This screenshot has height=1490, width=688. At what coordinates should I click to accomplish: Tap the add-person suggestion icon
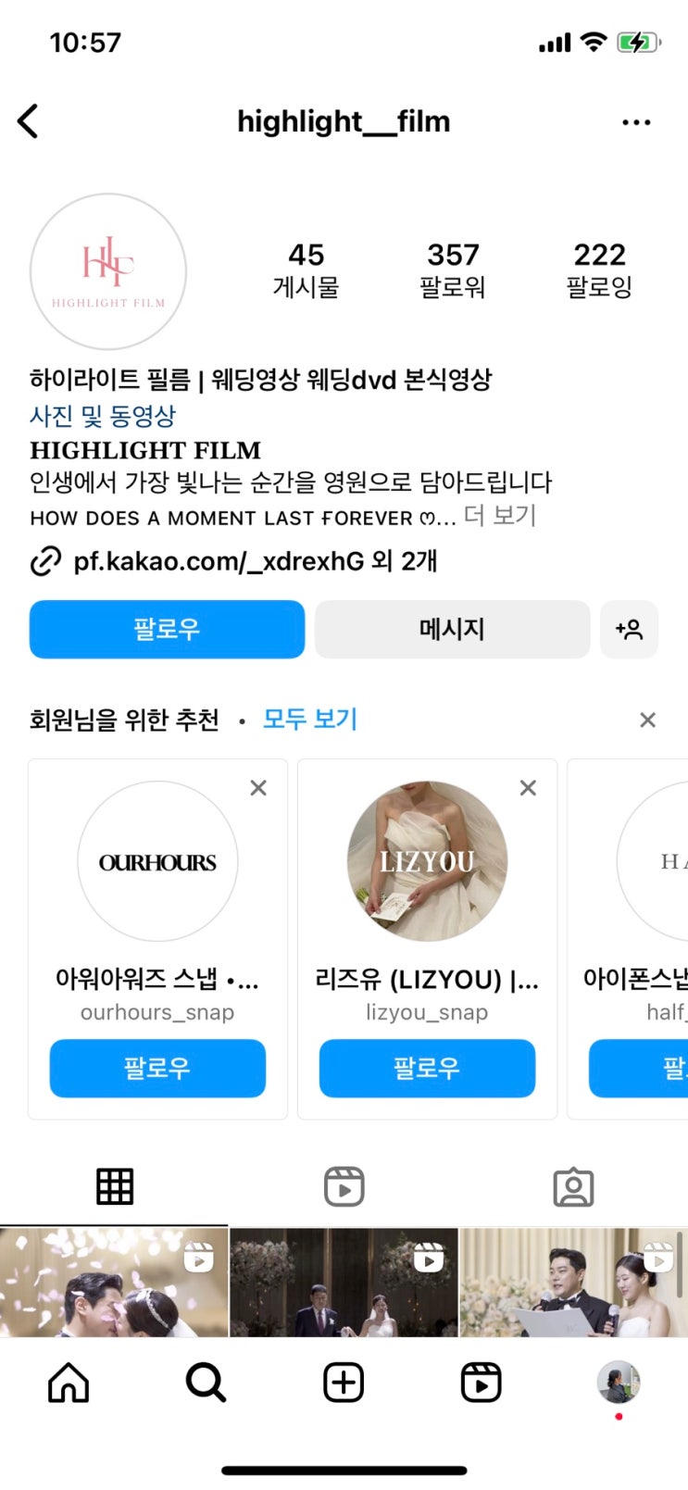[629, 630]
